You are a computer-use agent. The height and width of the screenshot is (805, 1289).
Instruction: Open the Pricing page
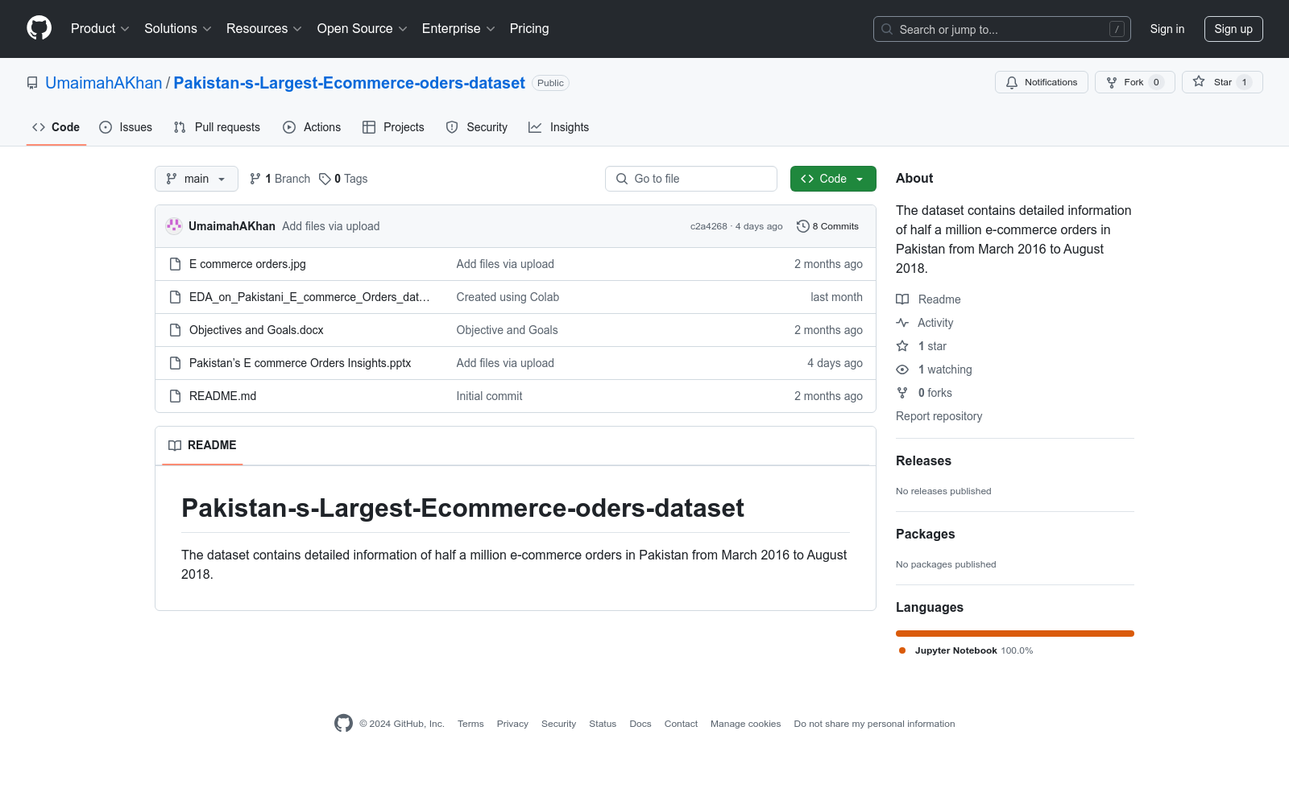529,29
